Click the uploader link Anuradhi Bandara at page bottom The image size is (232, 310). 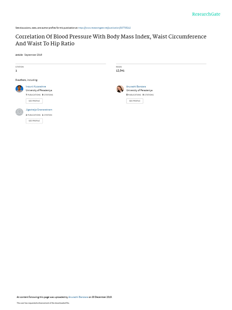(78, 297)
